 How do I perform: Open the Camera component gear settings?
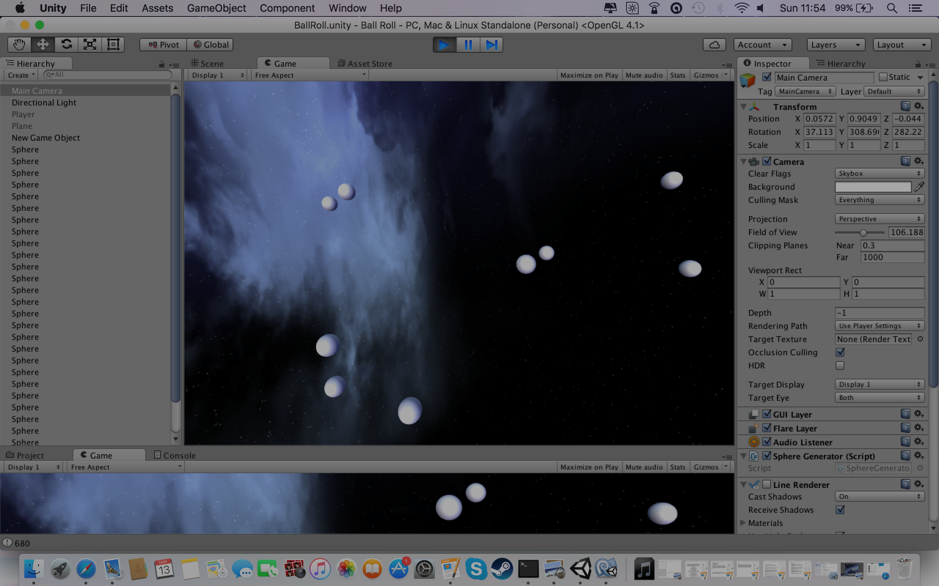coord(918,161)
